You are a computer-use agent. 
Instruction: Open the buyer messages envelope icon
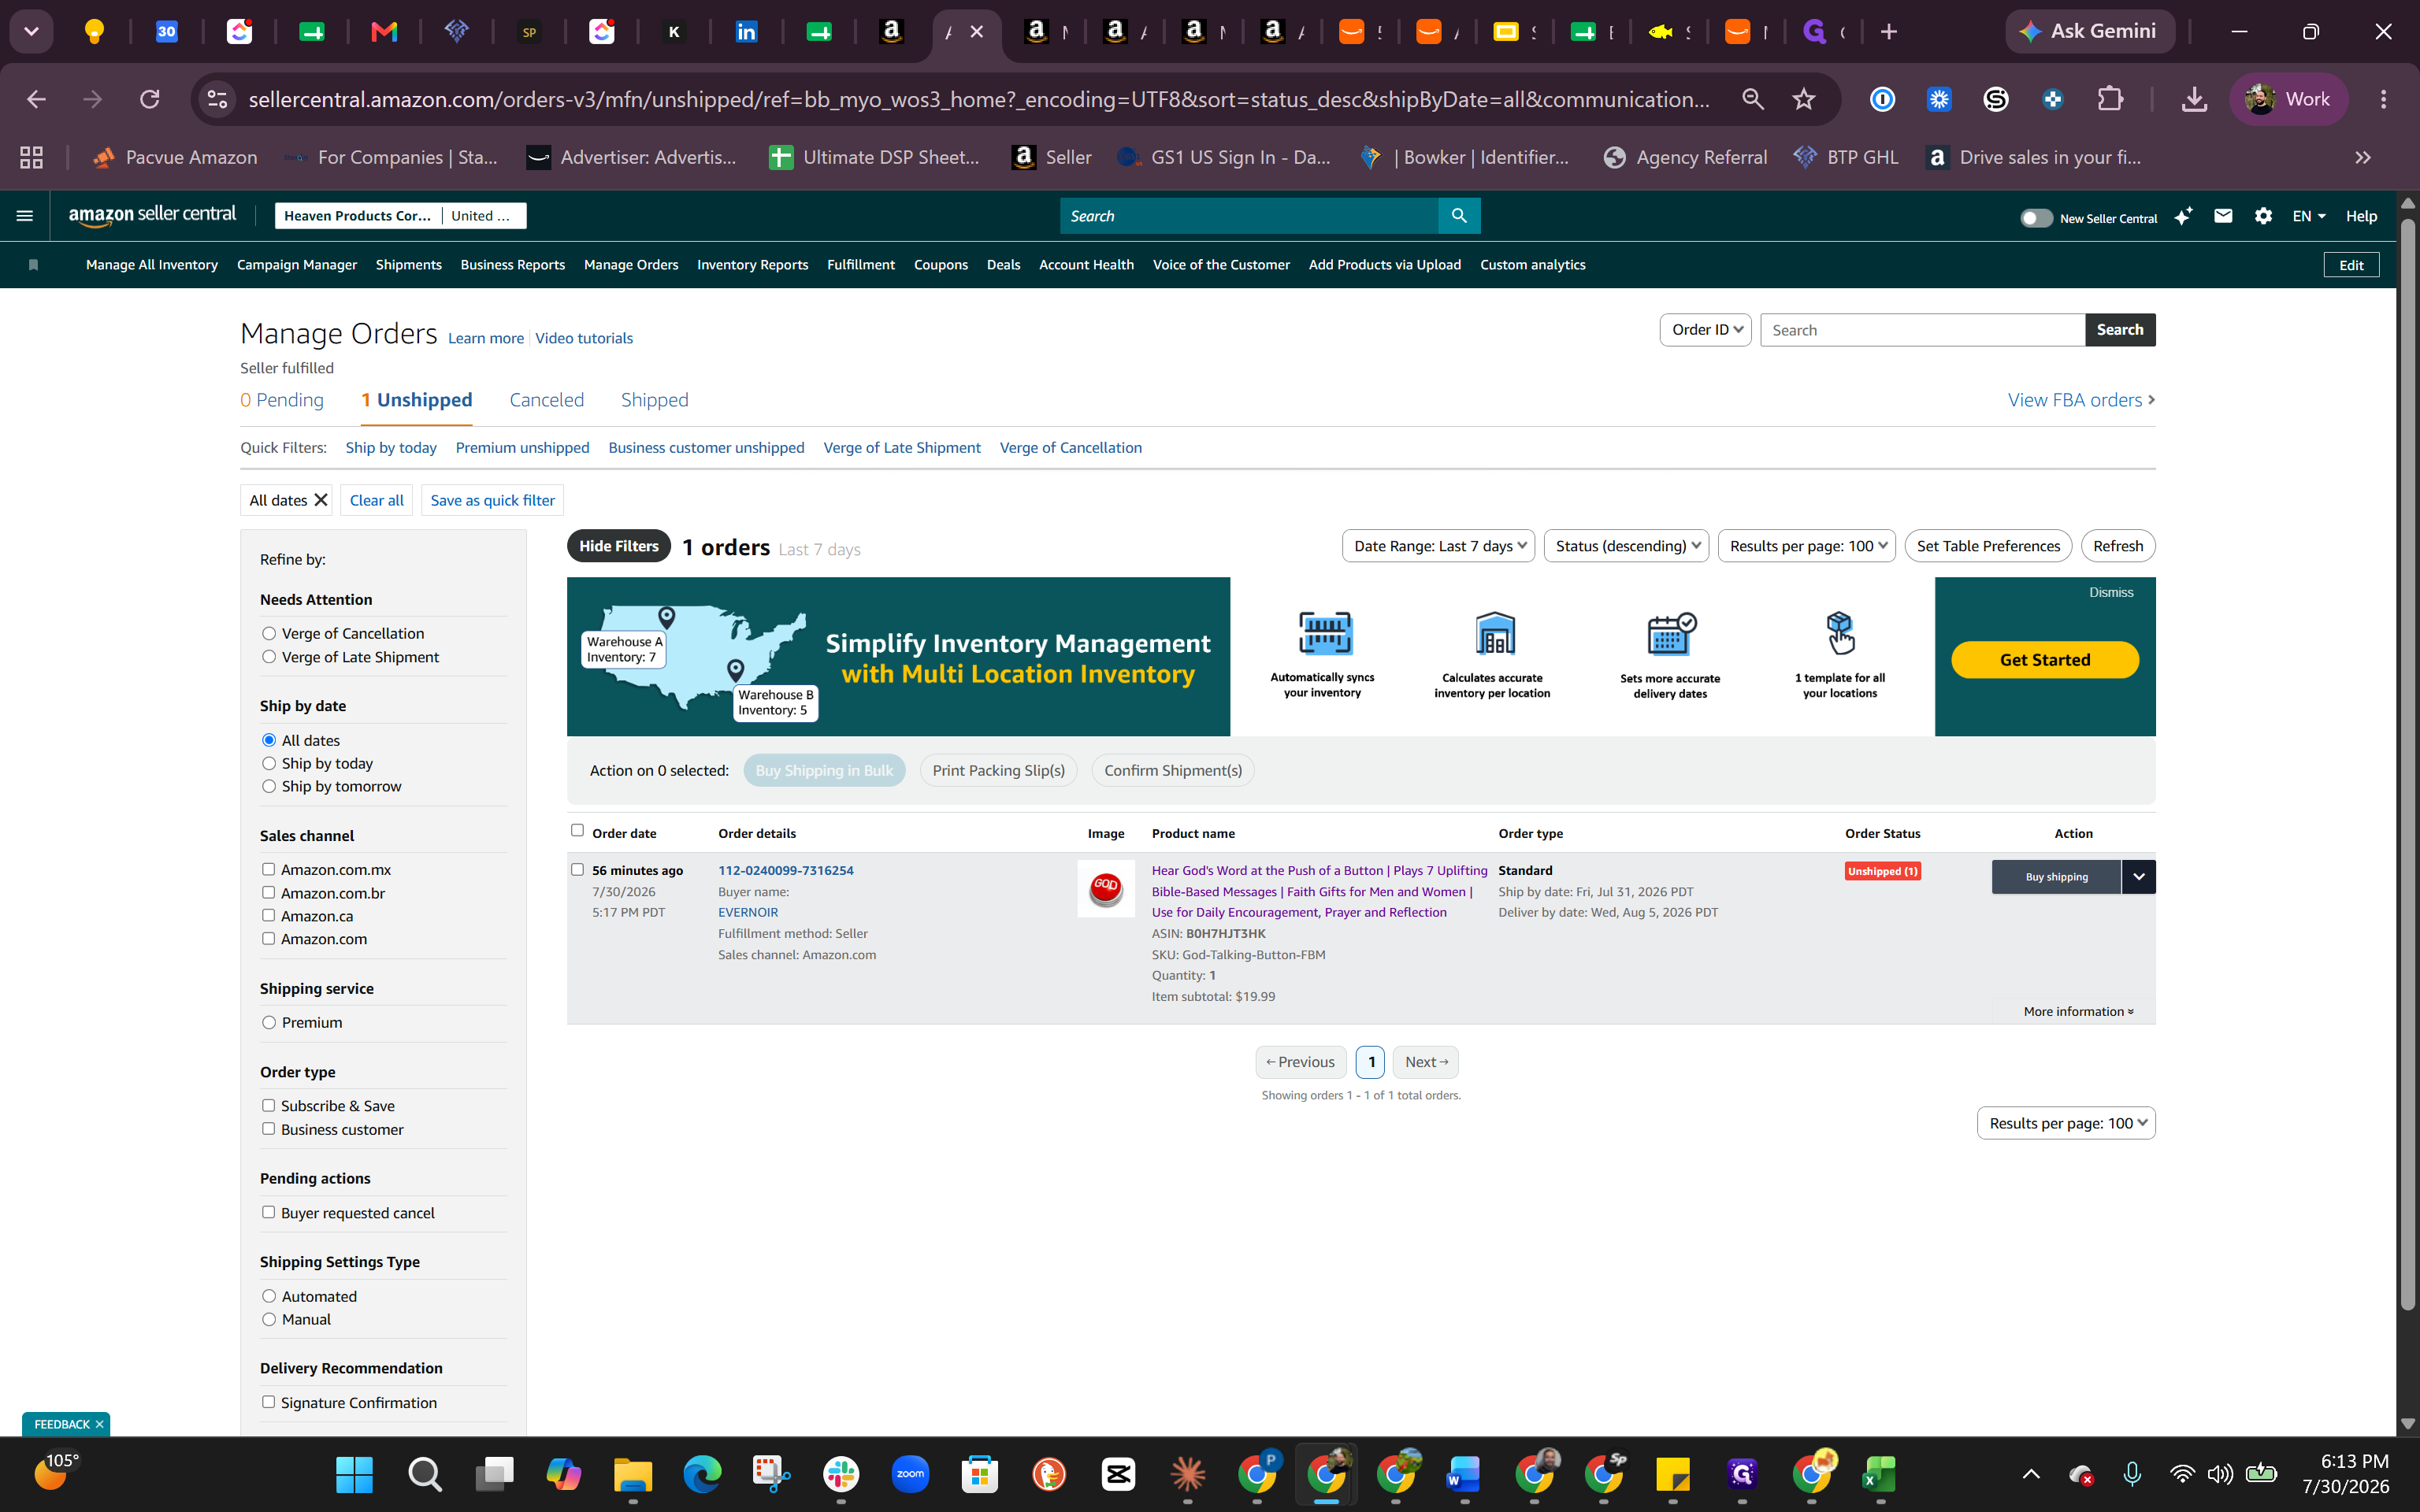[2223, 216]
